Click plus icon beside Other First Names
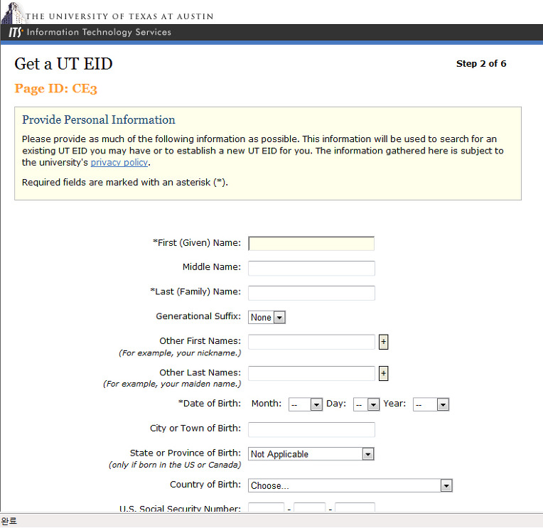This screenshot has width=543, height=528. point(384,342)
